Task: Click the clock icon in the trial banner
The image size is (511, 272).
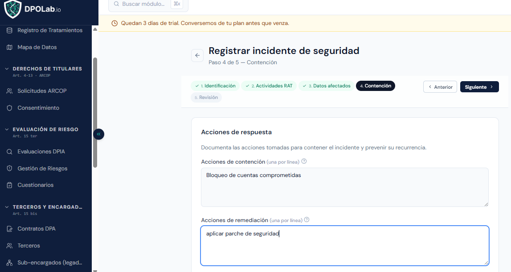Action: click(x=114, y=24)
